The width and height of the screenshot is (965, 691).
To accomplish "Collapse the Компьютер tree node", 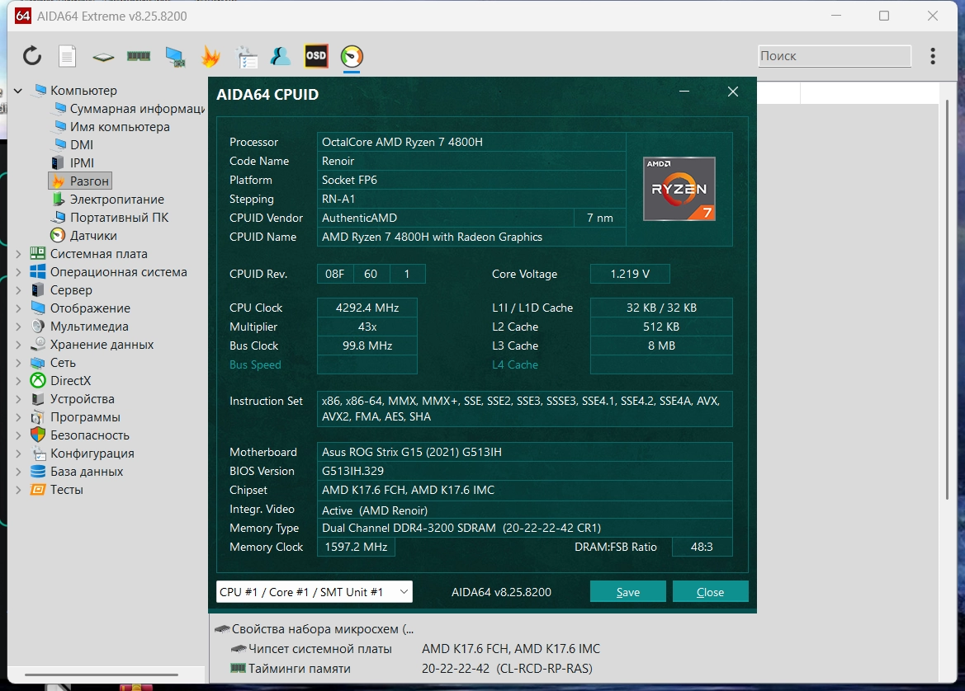I will [19, 91].
